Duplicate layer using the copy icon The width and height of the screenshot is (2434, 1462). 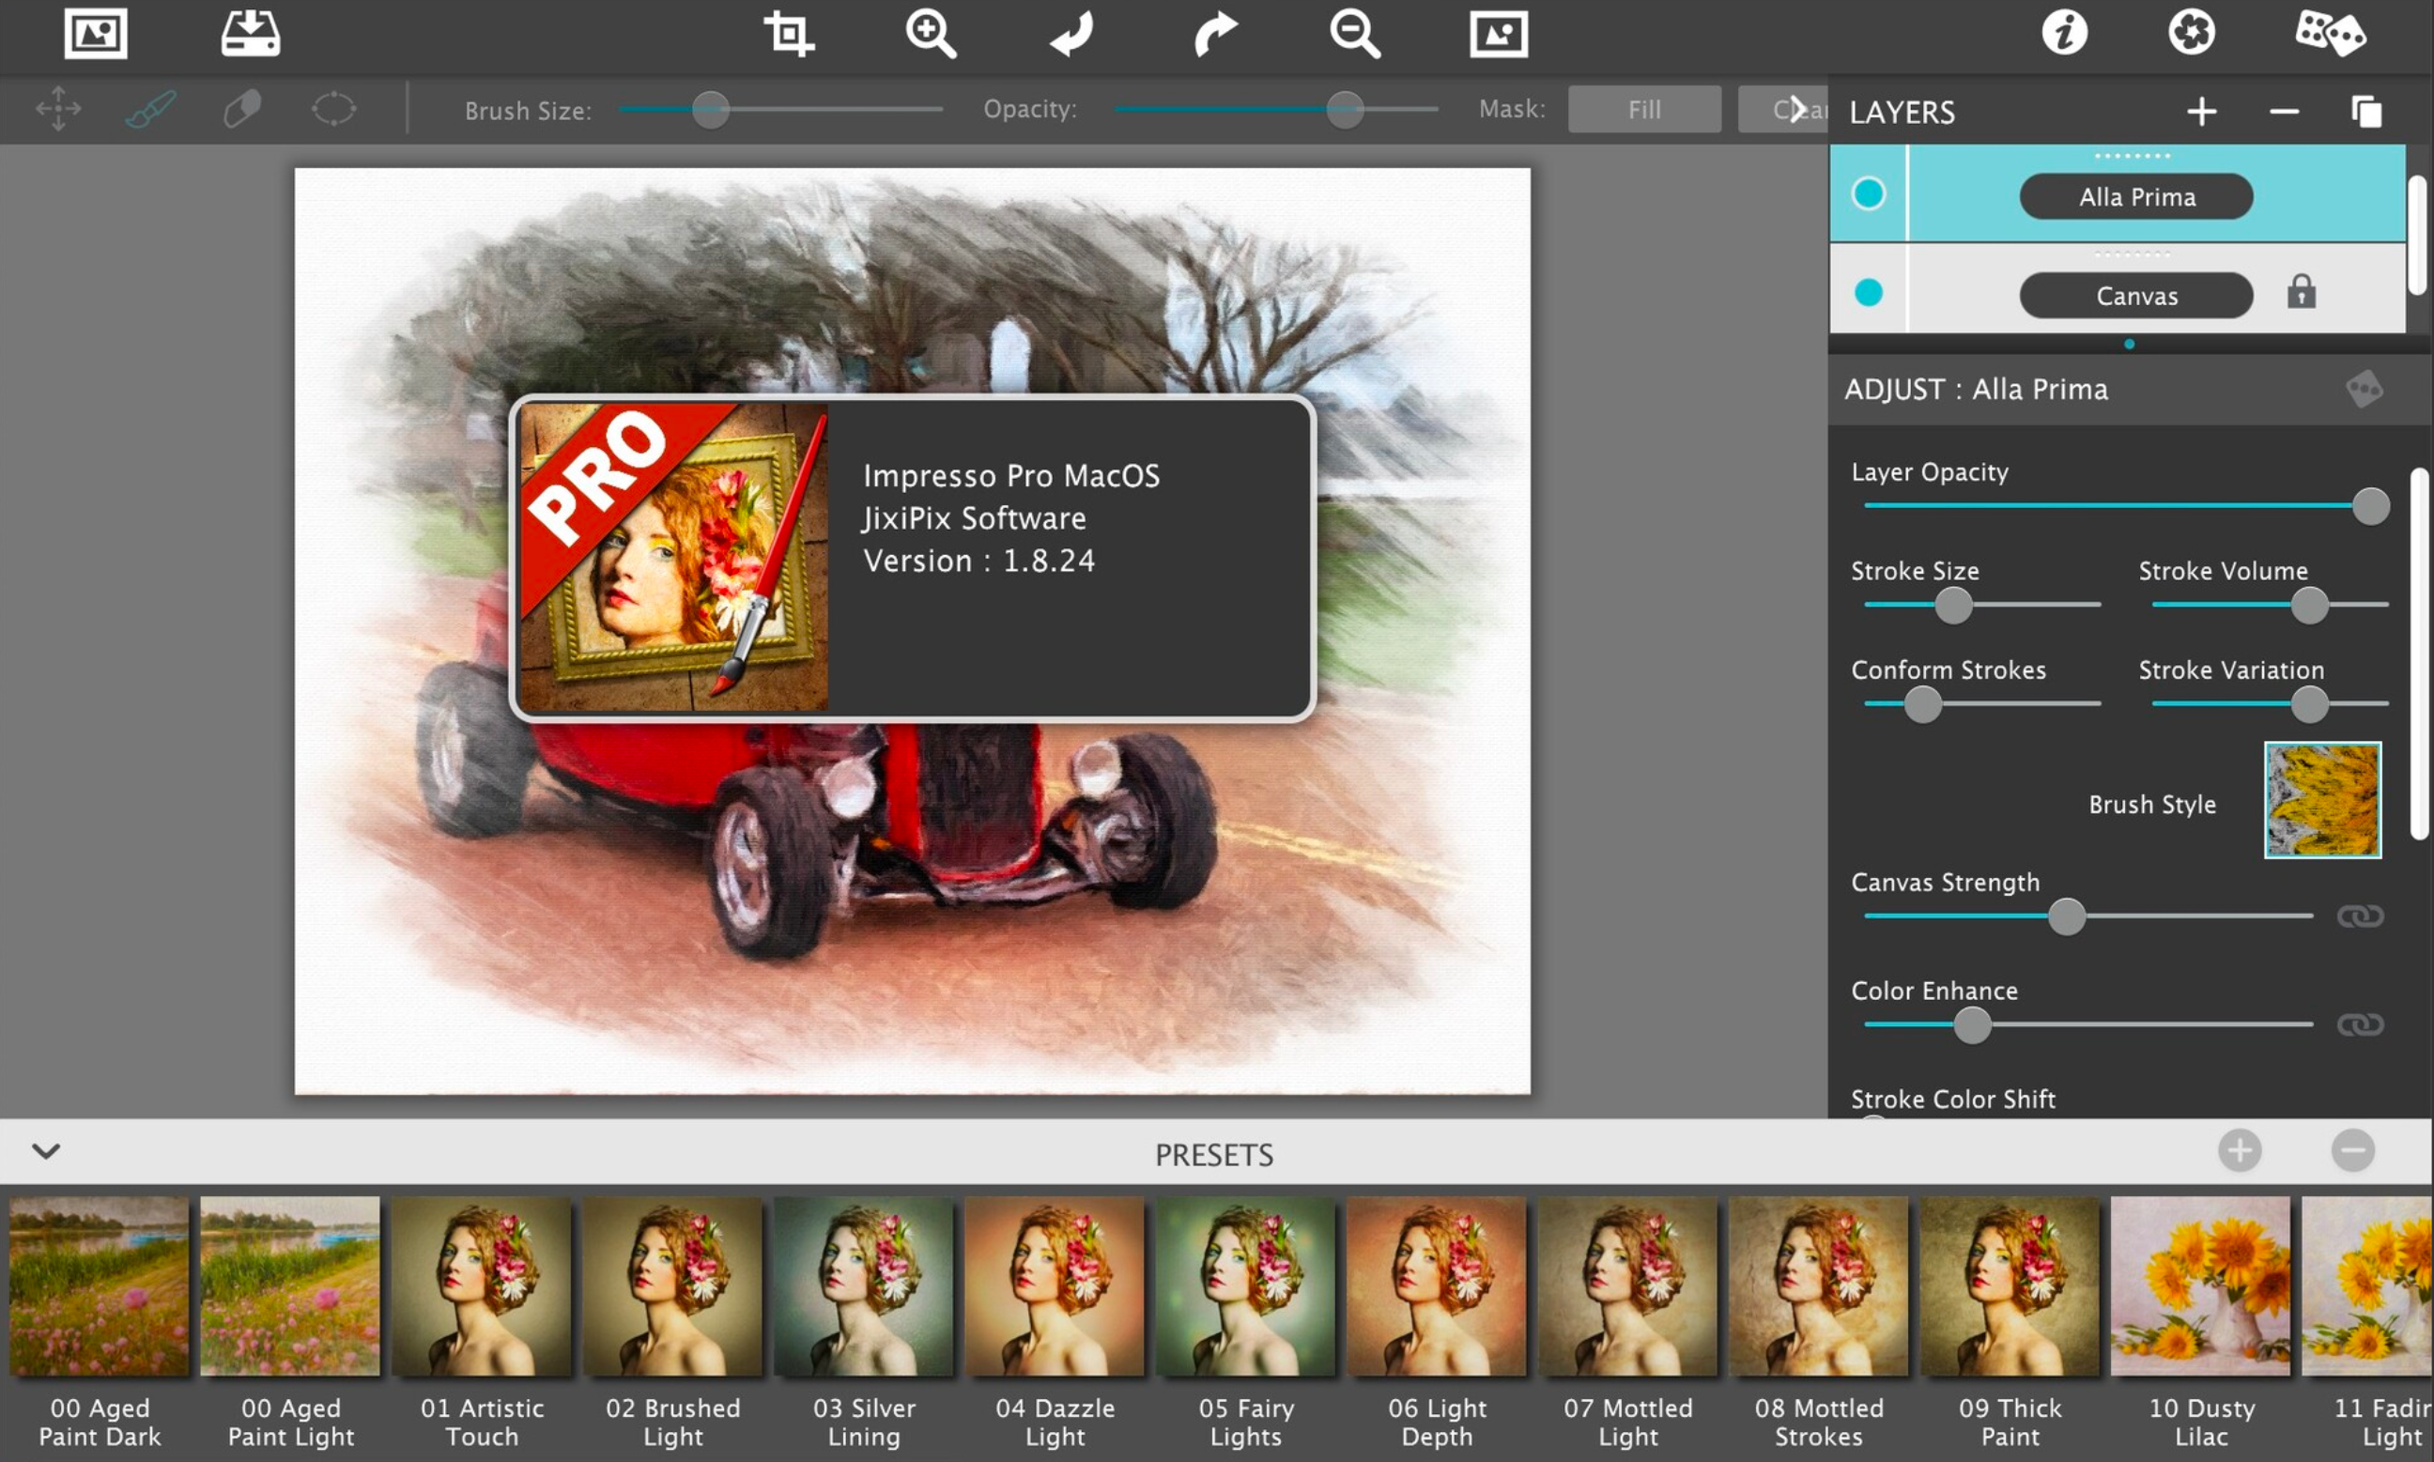coord(2366,112)
